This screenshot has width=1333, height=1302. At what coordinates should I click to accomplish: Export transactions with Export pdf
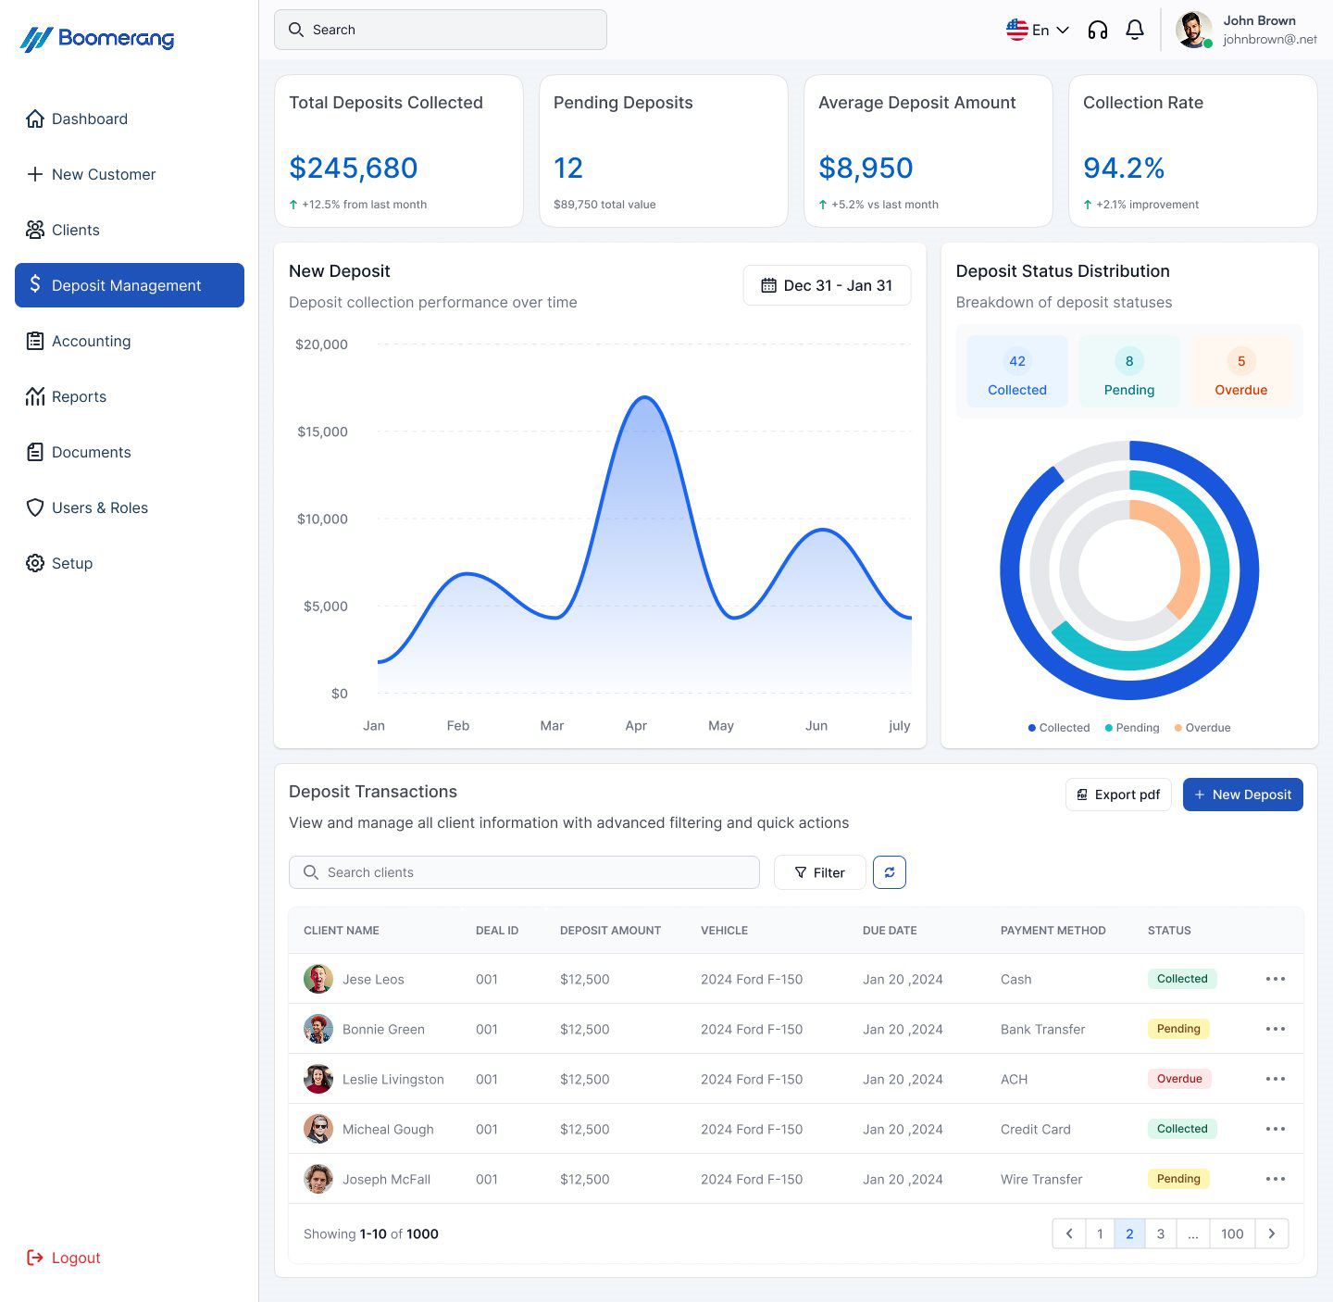pyautogui.click(x=1118, y=795)
